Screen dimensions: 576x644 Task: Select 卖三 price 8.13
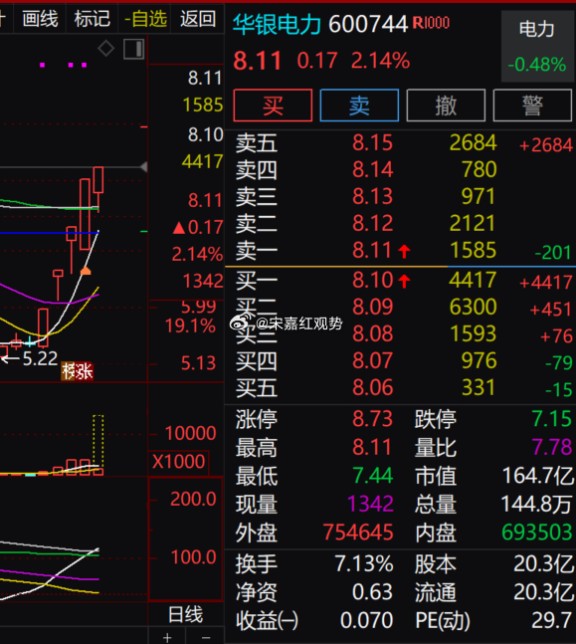[x=372, y=196]
